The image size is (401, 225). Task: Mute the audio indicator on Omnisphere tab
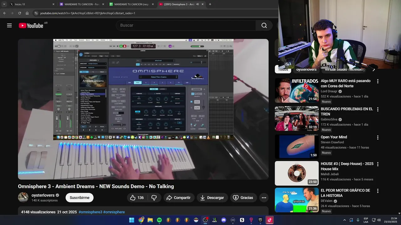197,4
